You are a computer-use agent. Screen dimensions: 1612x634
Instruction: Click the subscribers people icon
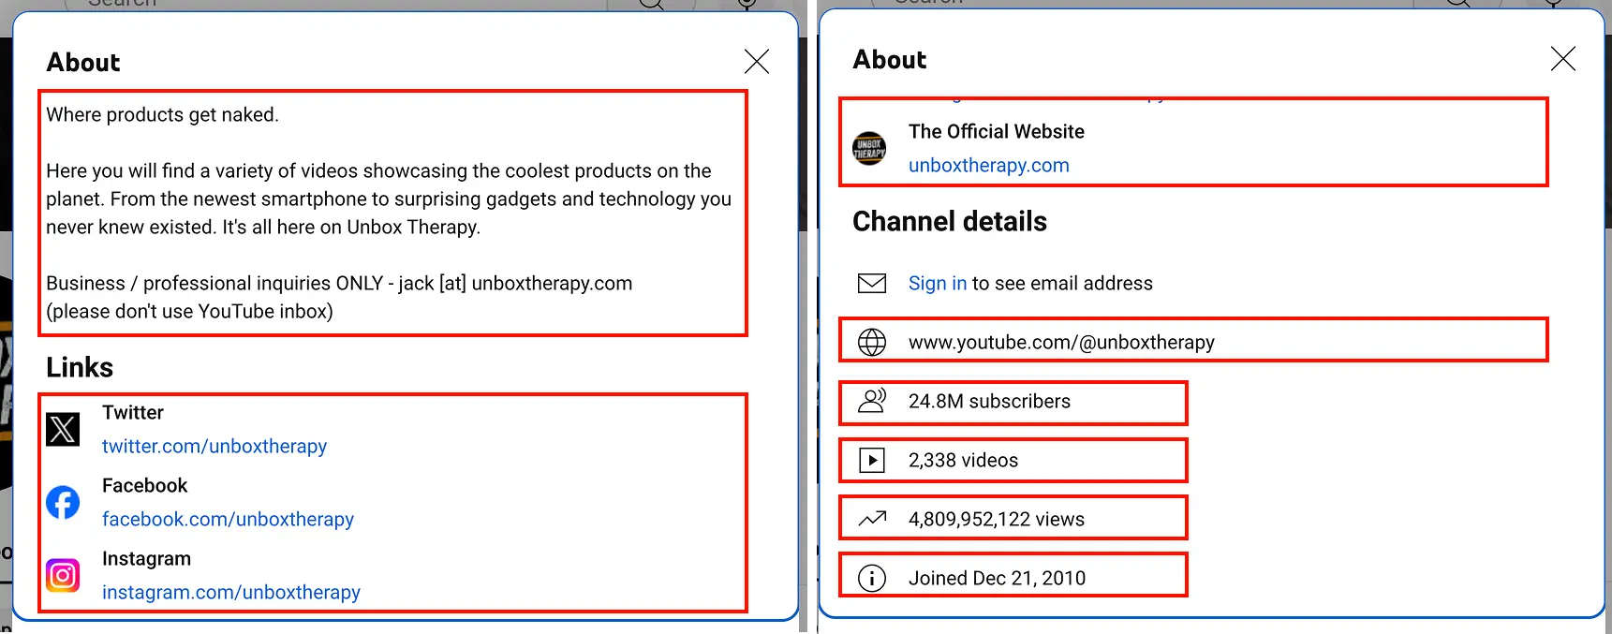click(872, 401)
